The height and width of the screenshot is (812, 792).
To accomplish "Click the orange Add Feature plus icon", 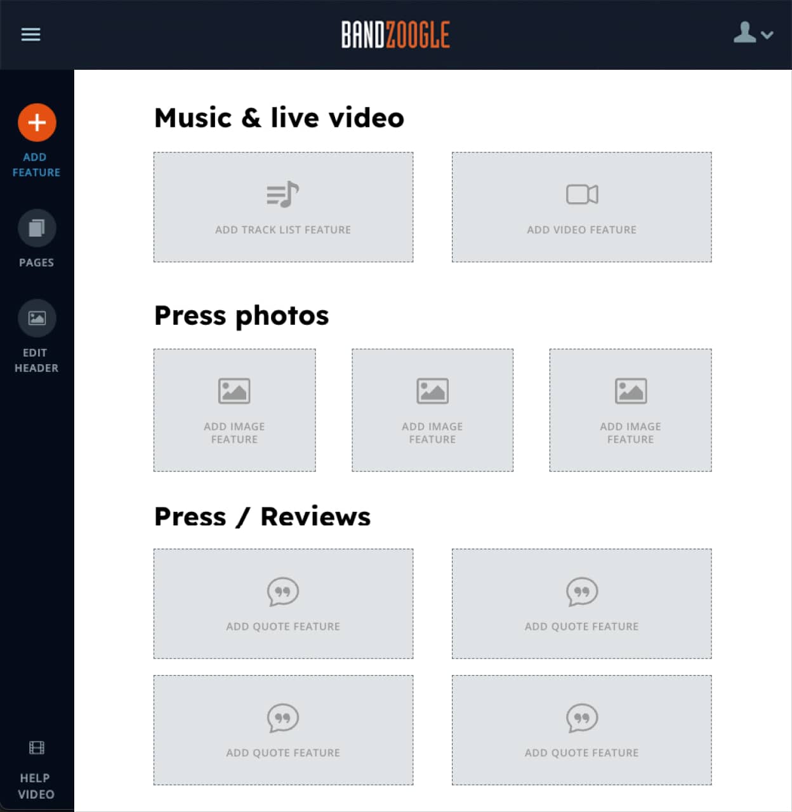I will point(37,122).
